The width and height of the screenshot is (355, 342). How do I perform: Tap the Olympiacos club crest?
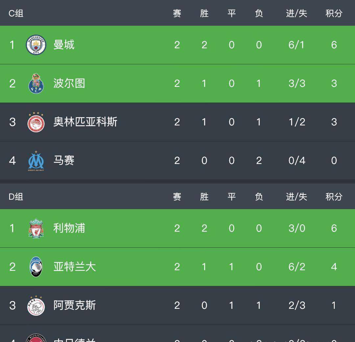point(36,122)
